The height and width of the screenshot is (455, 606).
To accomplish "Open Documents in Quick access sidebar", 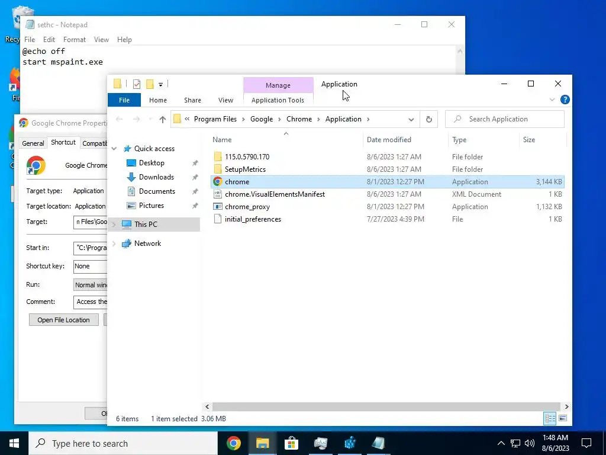I will click(157, 191).
